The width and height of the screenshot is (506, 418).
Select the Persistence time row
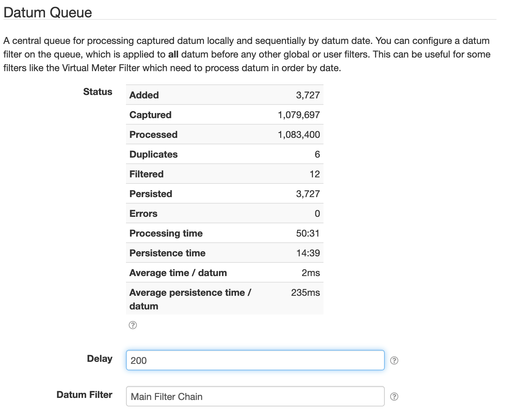[x=225, y=253]
